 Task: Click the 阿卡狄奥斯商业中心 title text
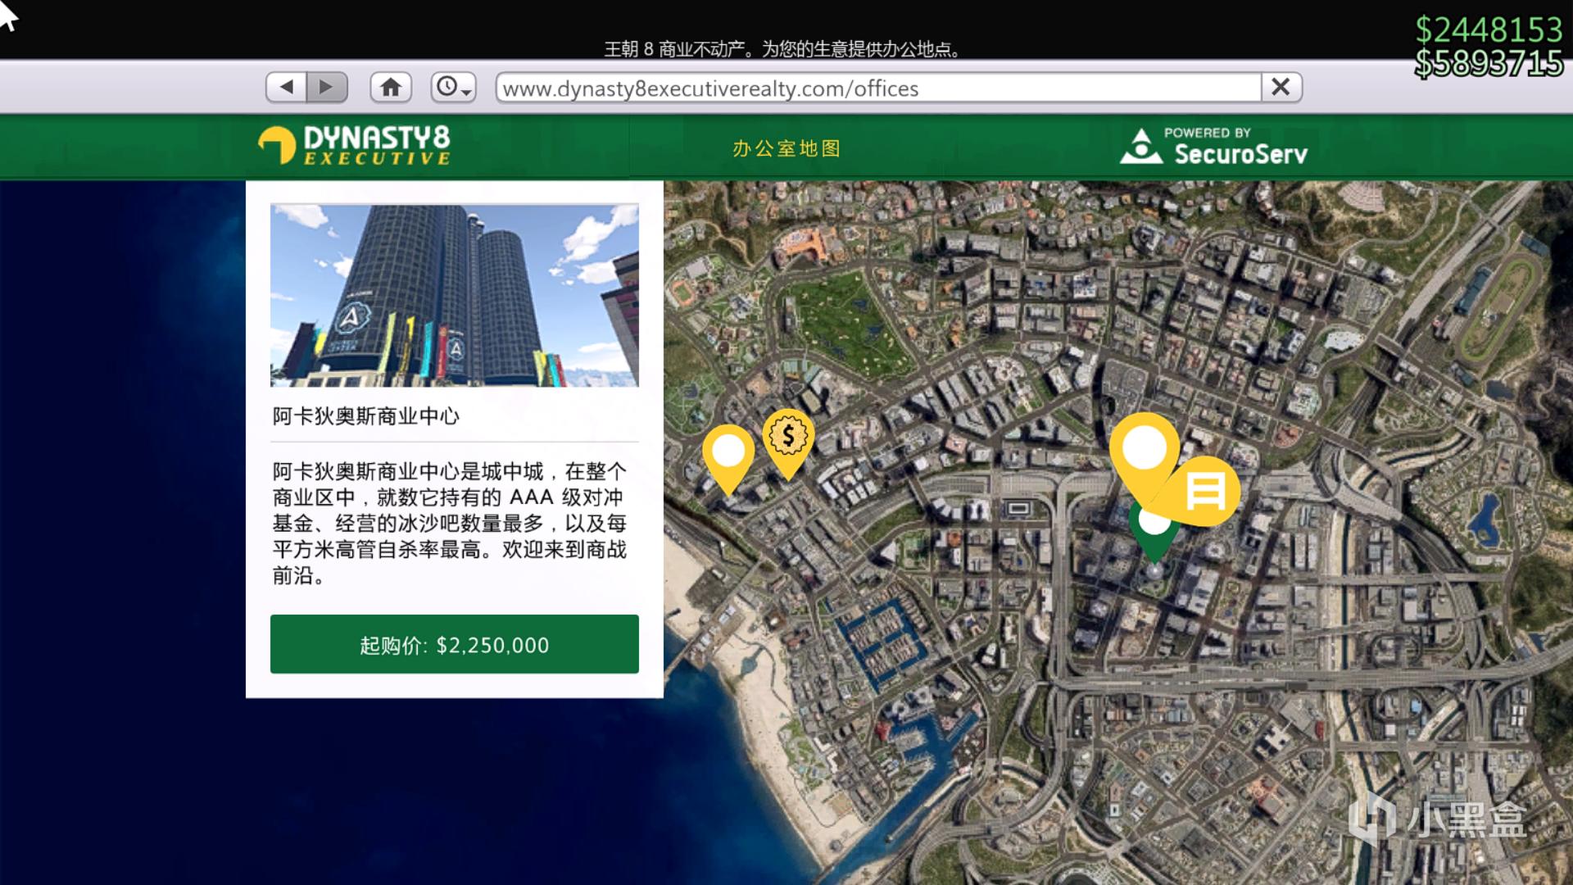coord(366,416)
